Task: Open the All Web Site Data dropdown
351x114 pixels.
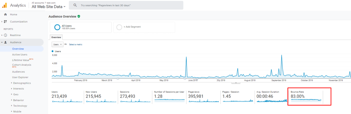Action: 49,6
